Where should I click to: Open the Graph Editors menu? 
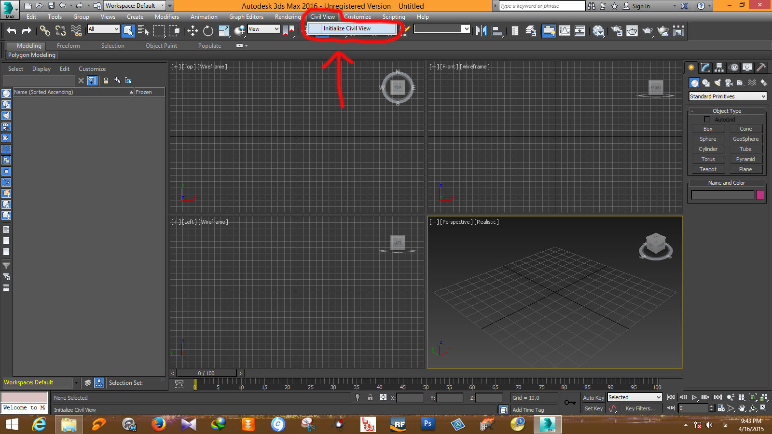coord(246,17)
